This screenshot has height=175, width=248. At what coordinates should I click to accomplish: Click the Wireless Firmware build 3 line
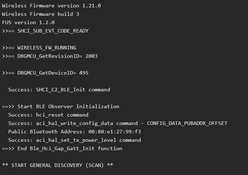40,14
